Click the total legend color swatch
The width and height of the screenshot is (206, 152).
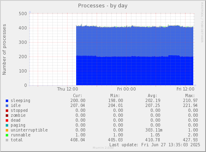(7, 140)
